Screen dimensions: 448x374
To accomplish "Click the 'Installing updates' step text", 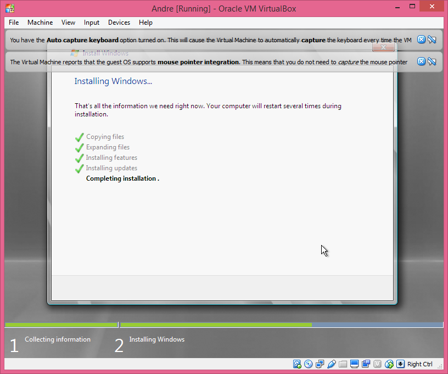I will pos(111,168).
